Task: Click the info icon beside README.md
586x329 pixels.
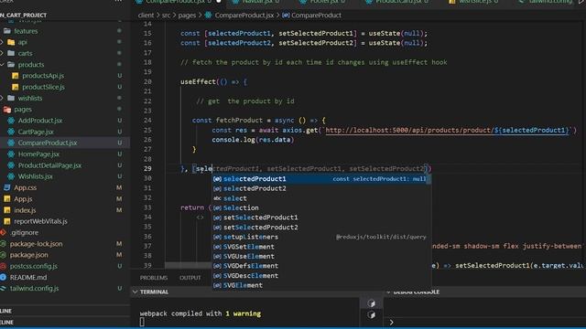Action: click(x=4, y=277)
